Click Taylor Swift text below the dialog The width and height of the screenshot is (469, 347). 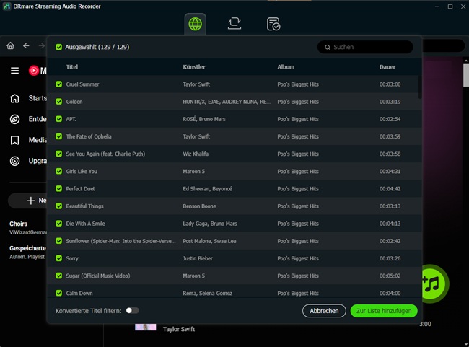tap(178, 329)
